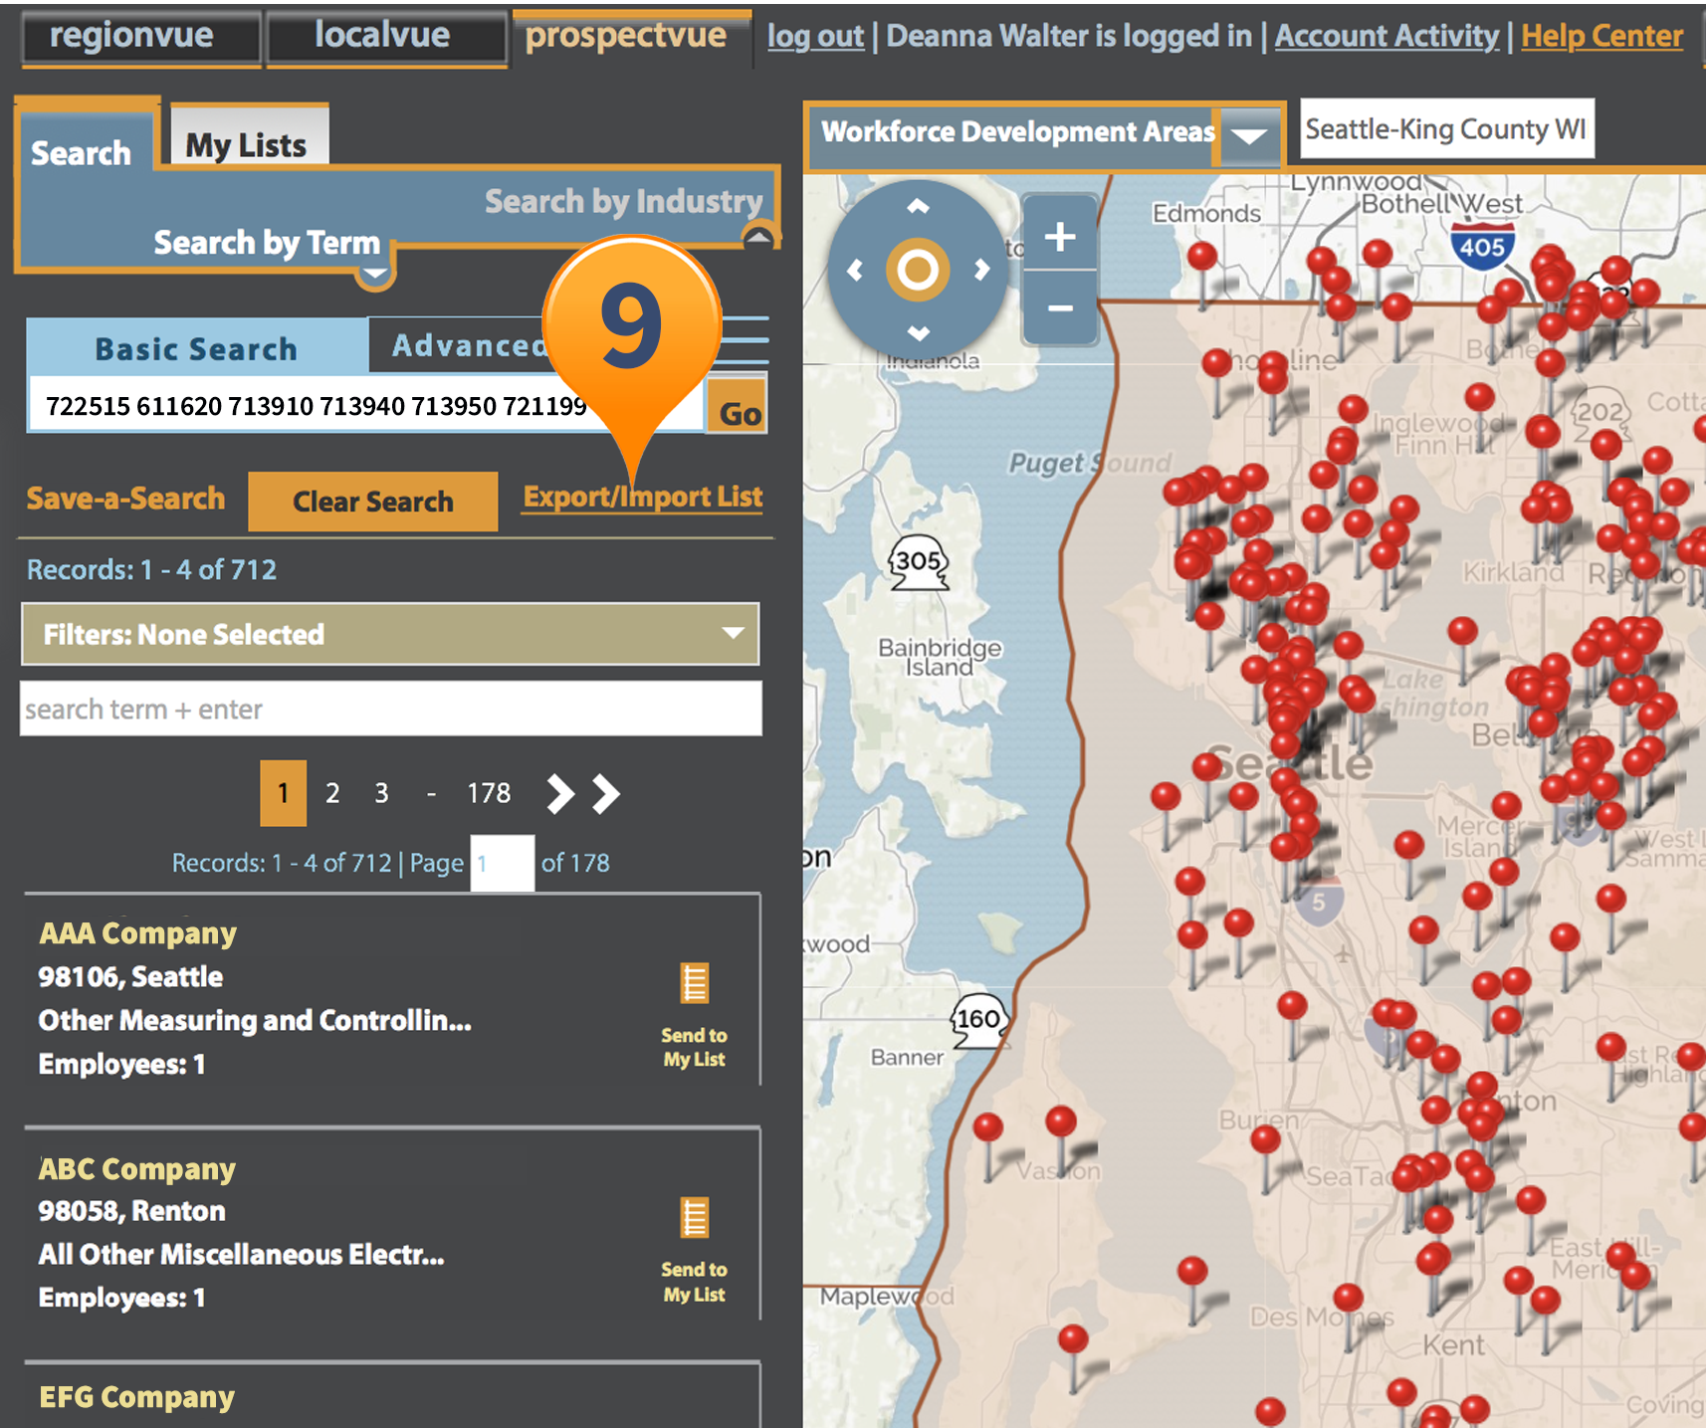This screenshot has height=1428, width=1706.
Task: Go to results page 3
Action: click(381, 793)
